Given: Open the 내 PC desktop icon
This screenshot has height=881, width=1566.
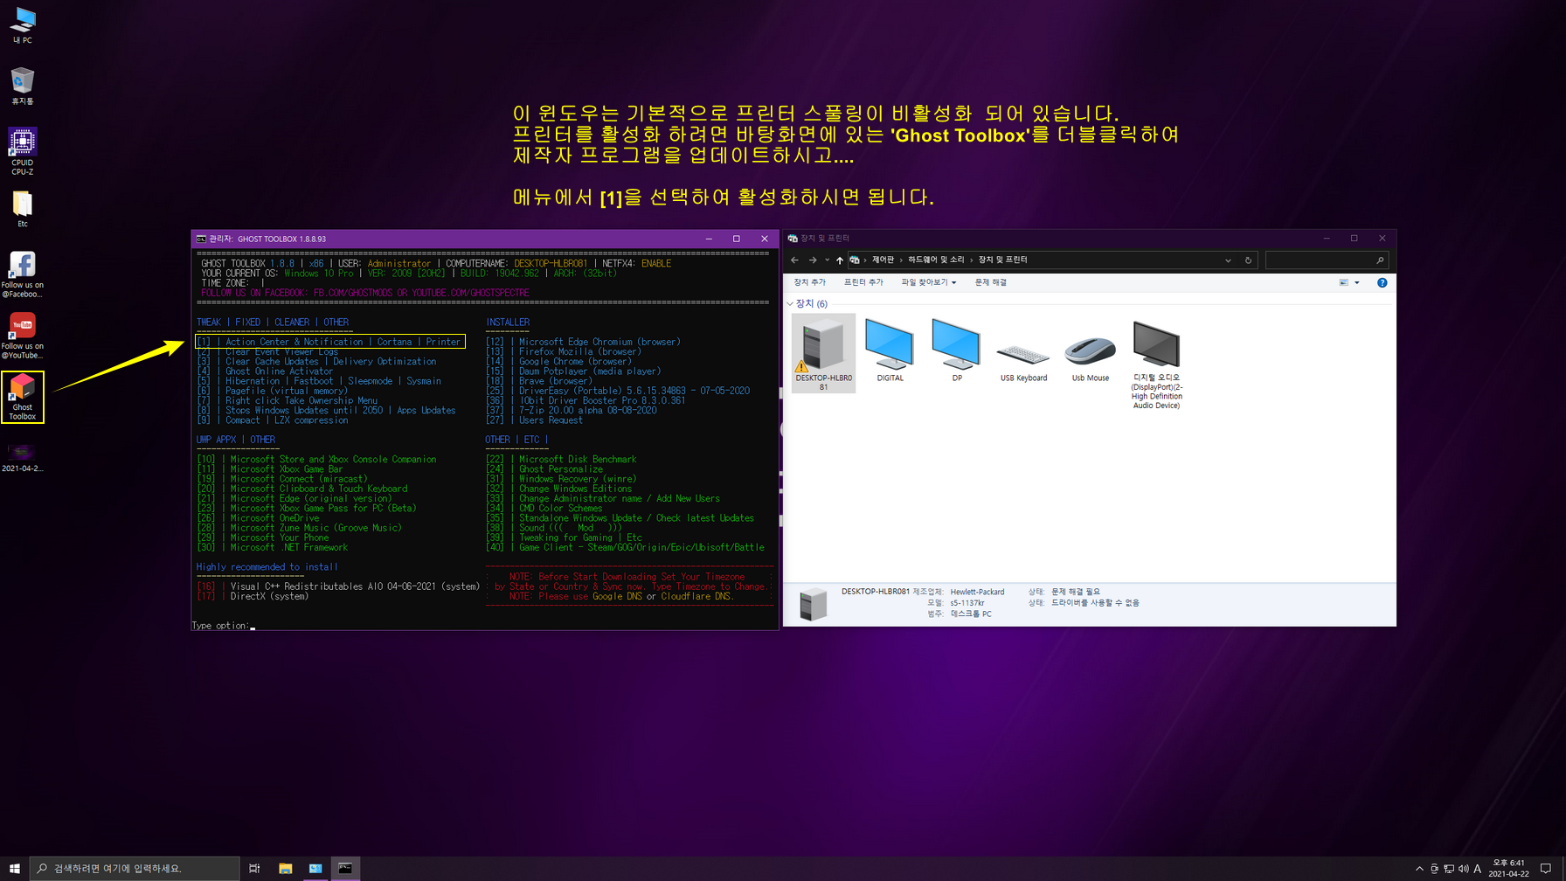Looking at the screenshot, I should (x=22, y=24).
